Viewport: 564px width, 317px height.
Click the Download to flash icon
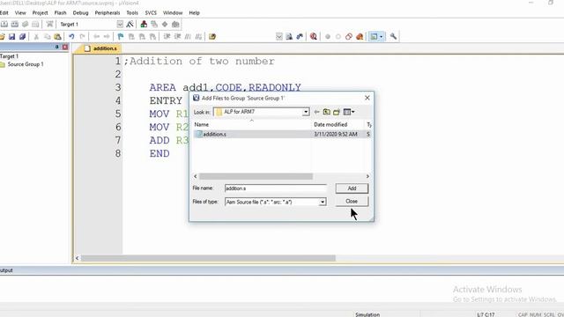click(x=49, y=24)
